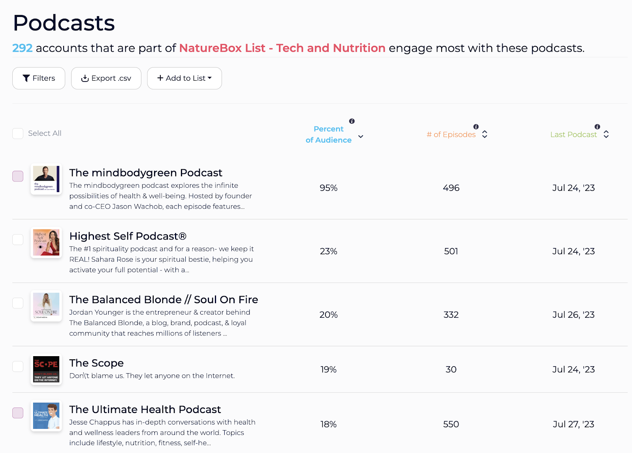Open the NatureBox List - Tech and Nutrition link

pyautogui.click(x=282, y=48)
